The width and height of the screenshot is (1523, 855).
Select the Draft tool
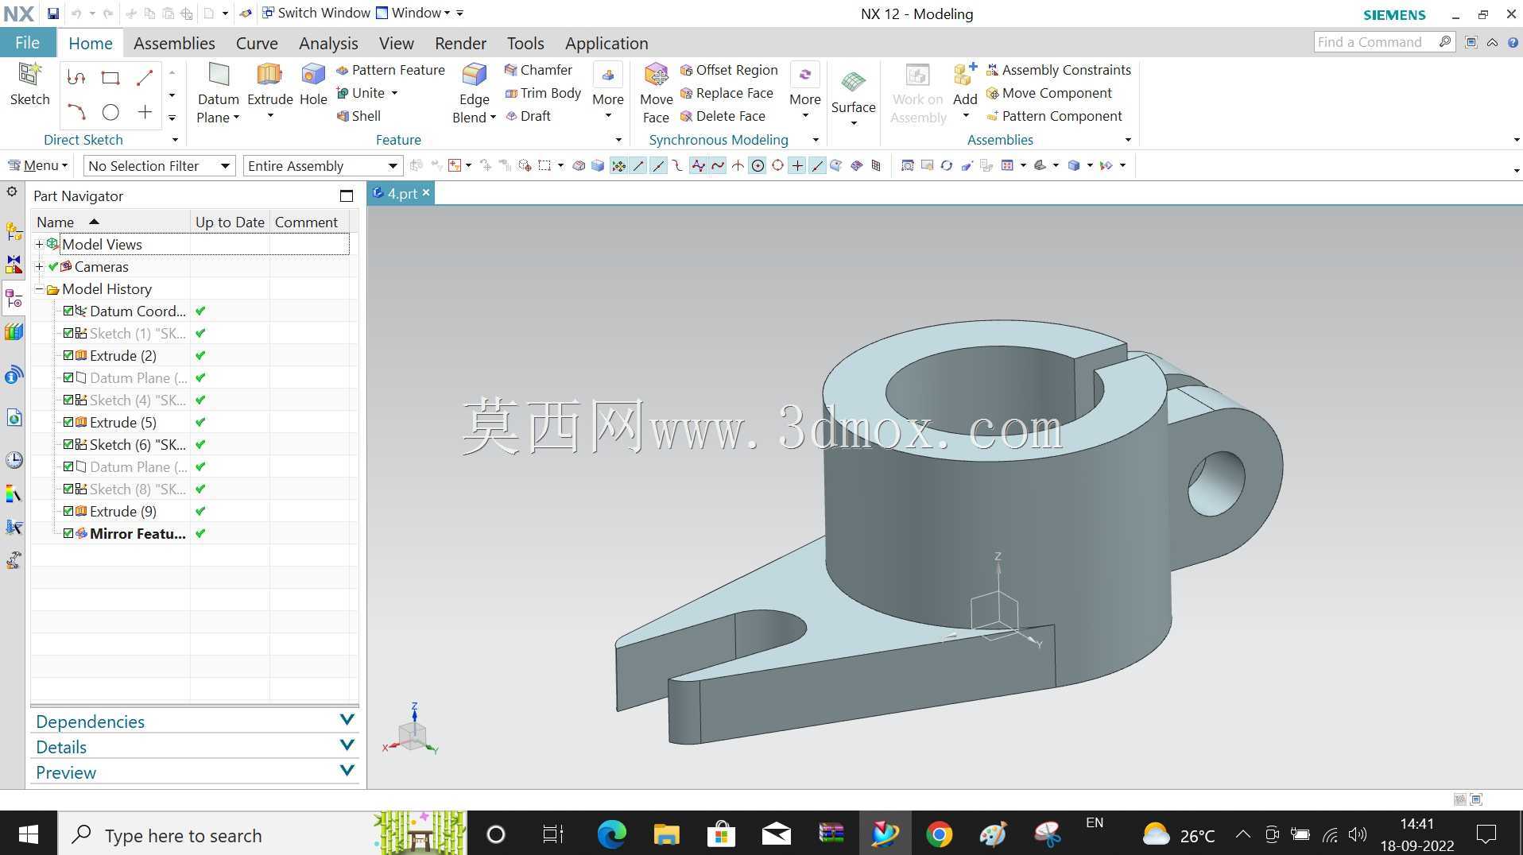(528, 116)
